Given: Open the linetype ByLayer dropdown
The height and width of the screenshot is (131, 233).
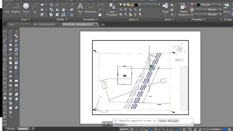Looking at the screenshot, I should pos(208,15).
